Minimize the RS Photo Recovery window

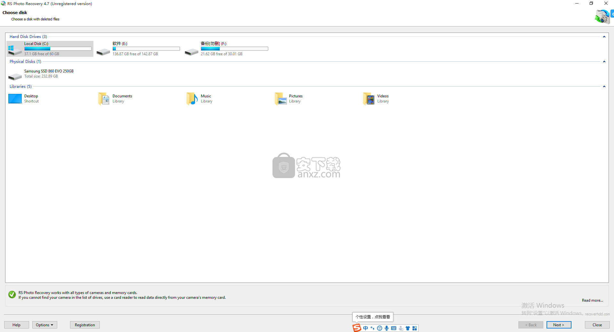click(x=577, y=4)
